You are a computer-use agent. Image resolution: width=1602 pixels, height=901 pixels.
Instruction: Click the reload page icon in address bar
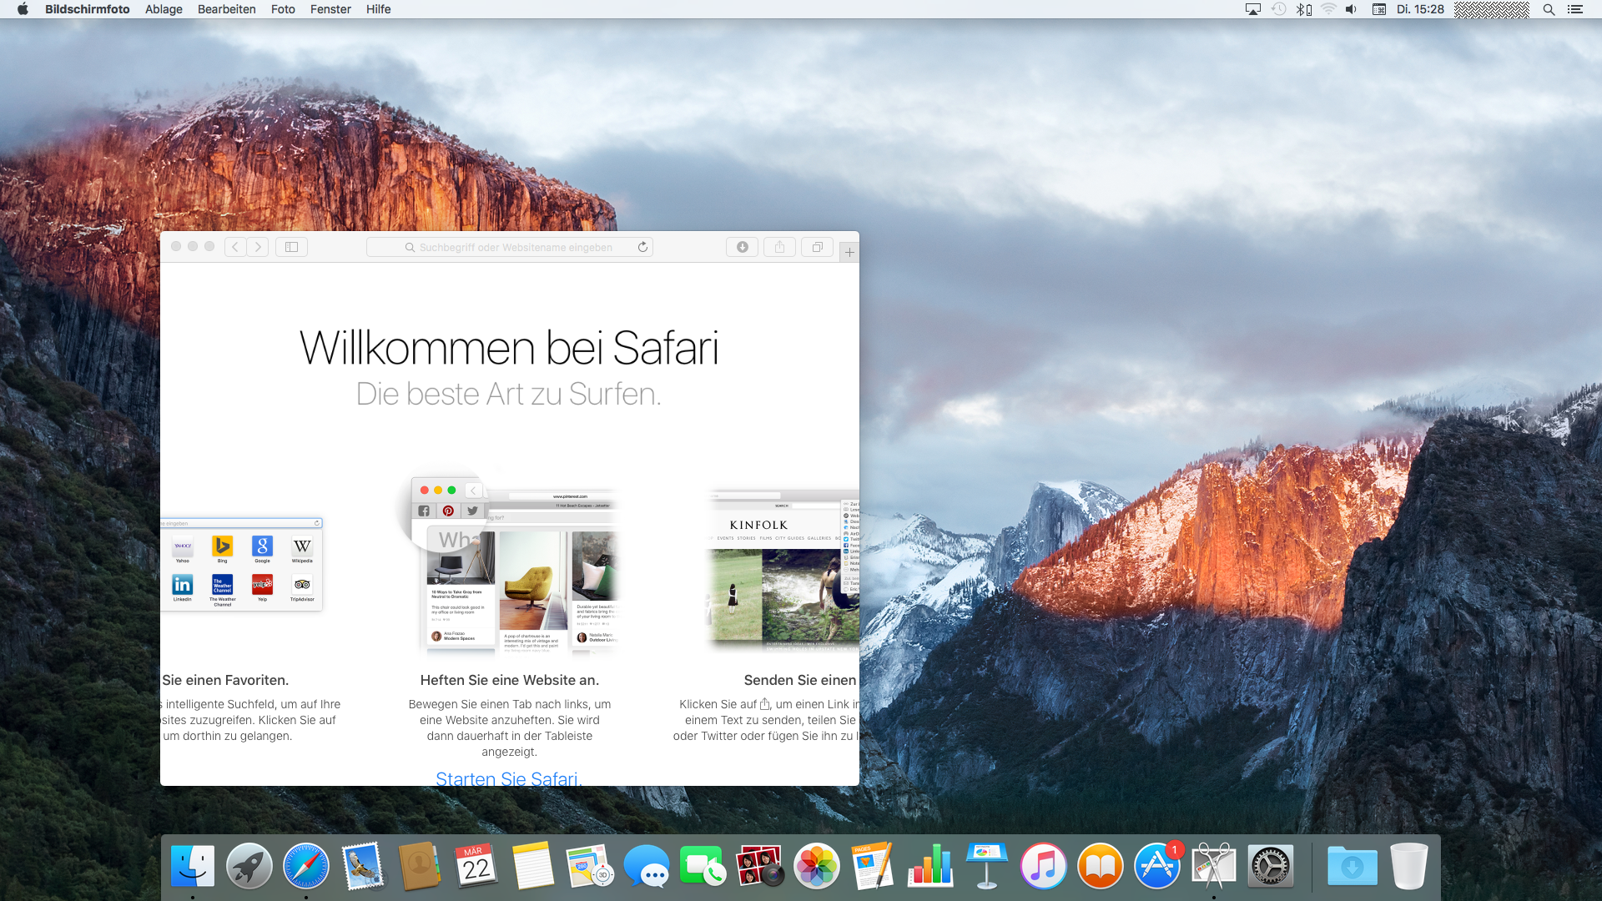click(642, 247)
